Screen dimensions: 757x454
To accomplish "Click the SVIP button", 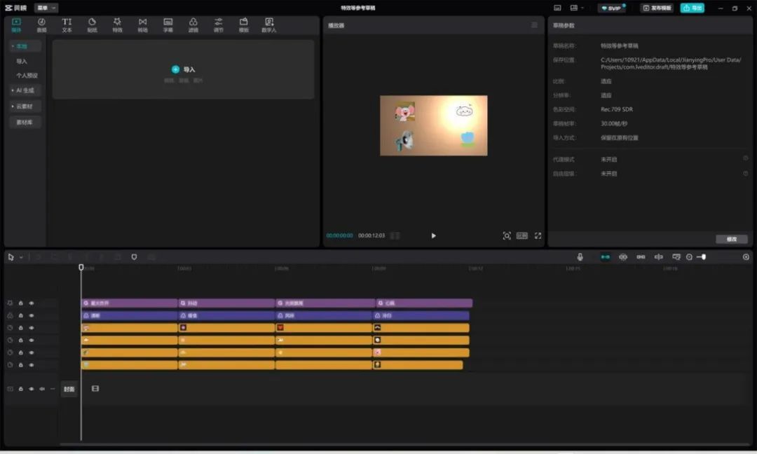I will (612, 8).
